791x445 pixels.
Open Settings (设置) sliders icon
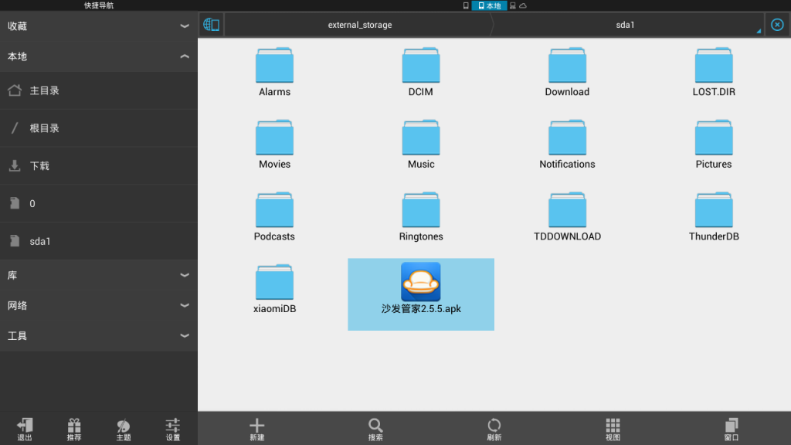click(x=173, y=429)
